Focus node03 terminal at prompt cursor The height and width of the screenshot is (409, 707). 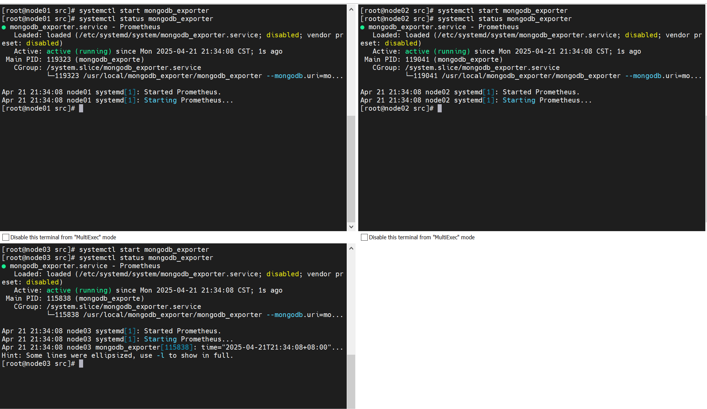point(81,364)
